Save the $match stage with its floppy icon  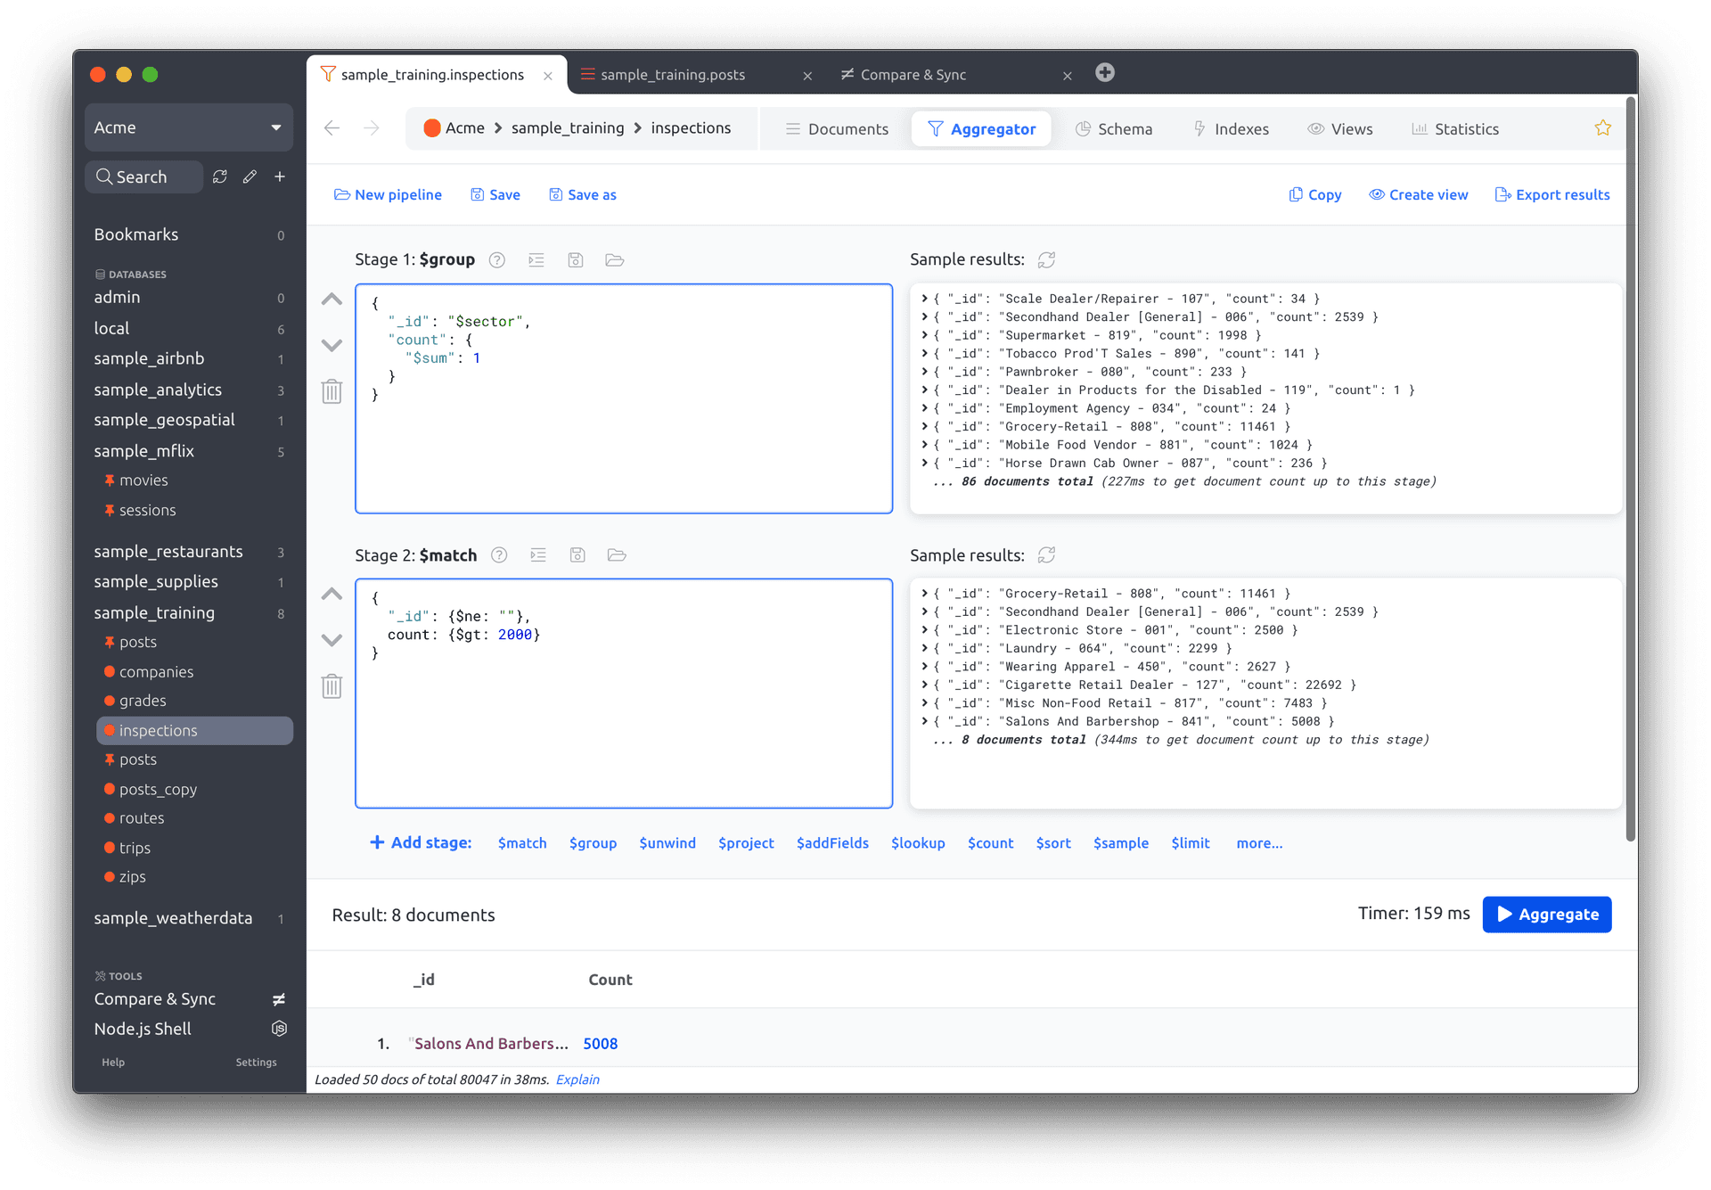(x=577, y=554)
